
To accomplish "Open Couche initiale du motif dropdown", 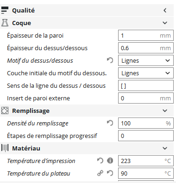I will 146,73.
